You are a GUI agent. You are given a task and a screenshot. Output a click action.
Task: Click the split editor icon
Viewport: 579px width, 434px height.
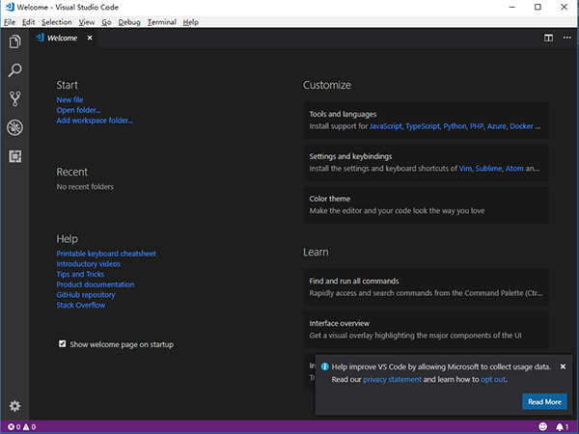548,39
